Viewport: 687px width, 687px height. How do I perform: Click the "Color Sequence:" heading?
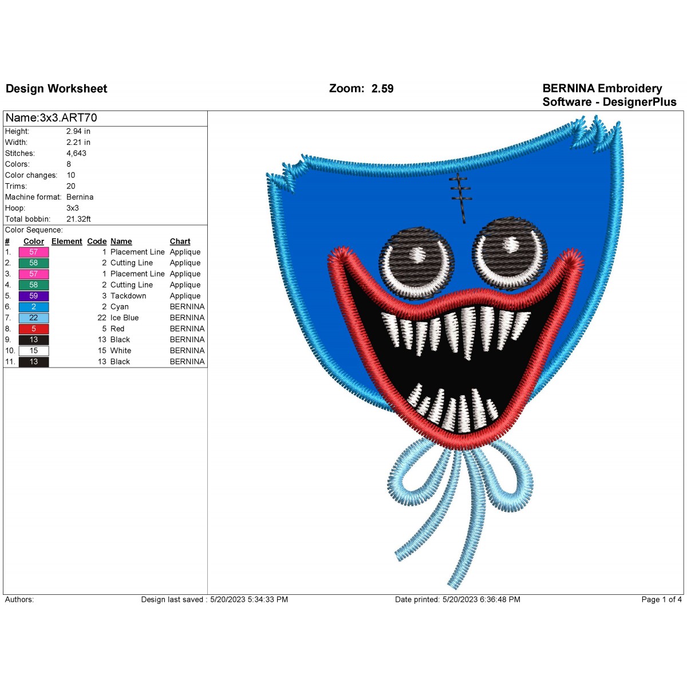pos(34,230)
